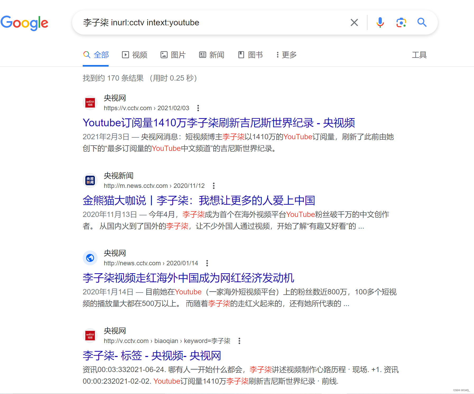Click the v.cctv.com › 2021/02/03 URL

[x=146, y=108]
